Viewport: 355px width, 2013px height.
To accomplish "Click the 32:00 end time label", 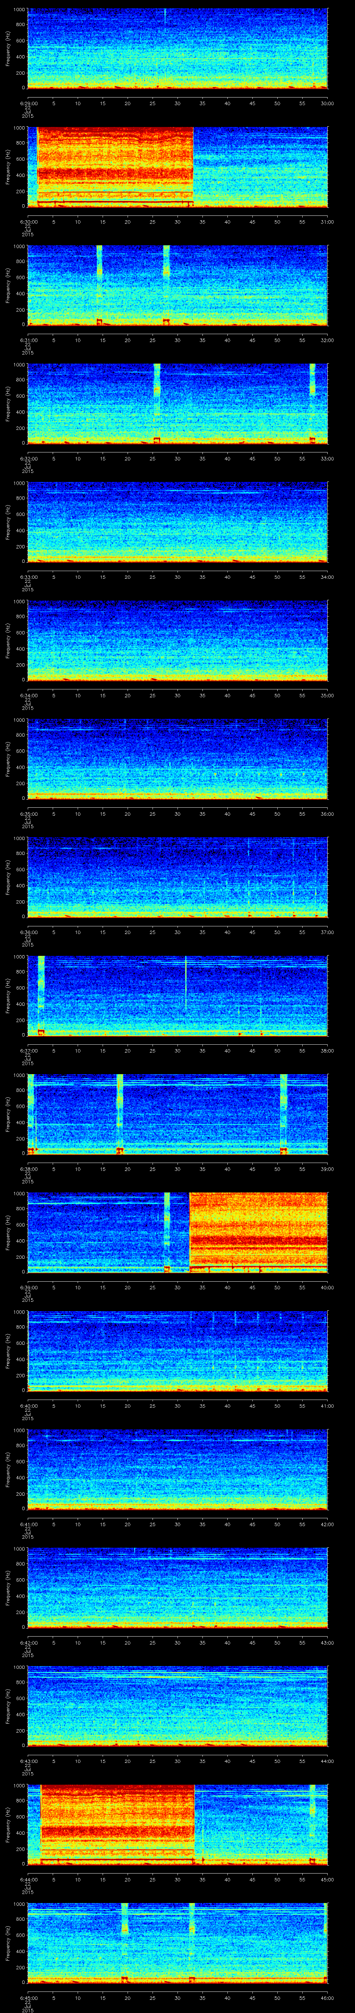I will coord(327,340).
